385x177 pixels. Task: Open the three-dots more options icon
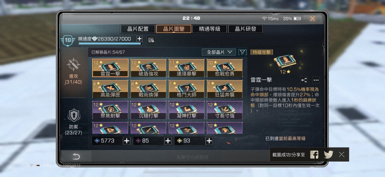(316, 80)
